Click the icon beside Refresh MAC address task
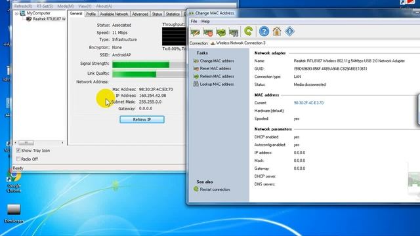This screenshot has width=420, height=236. coord(196,77)
